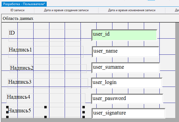Select the Надпись2 label
179x122 pixels.
(x=22, y=68)
